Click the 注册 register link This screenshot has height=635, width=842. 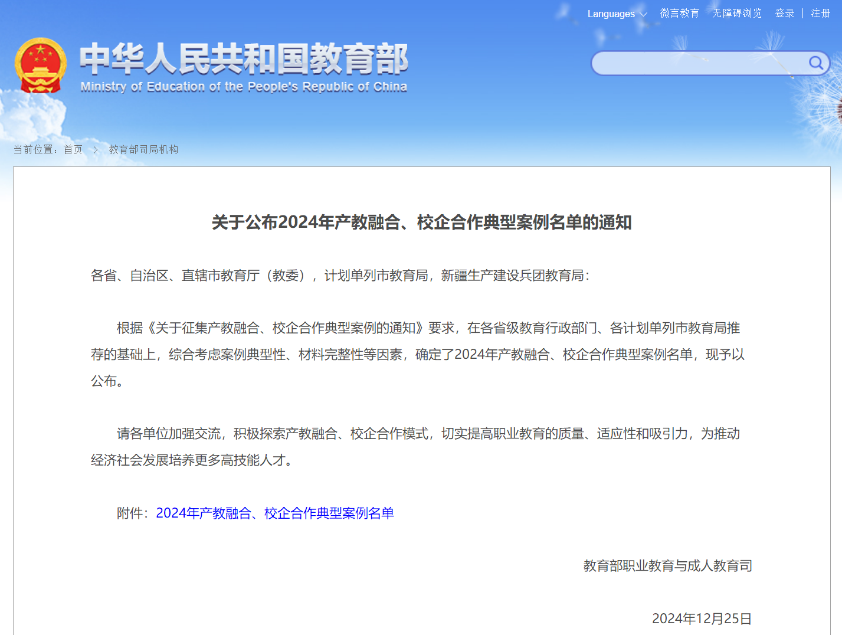pyautogui.click(x=820, y=14)
